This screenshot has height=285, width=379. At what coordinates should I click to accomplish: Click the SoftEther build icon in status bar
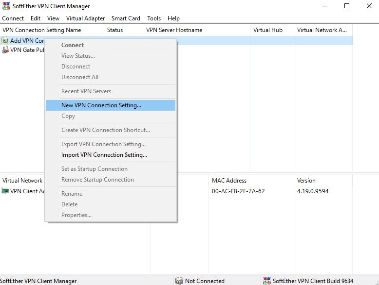(x=267, y=281)
